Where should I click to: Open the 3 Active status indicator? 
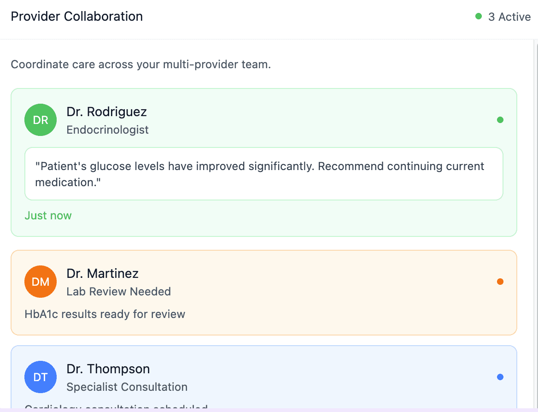503,17
